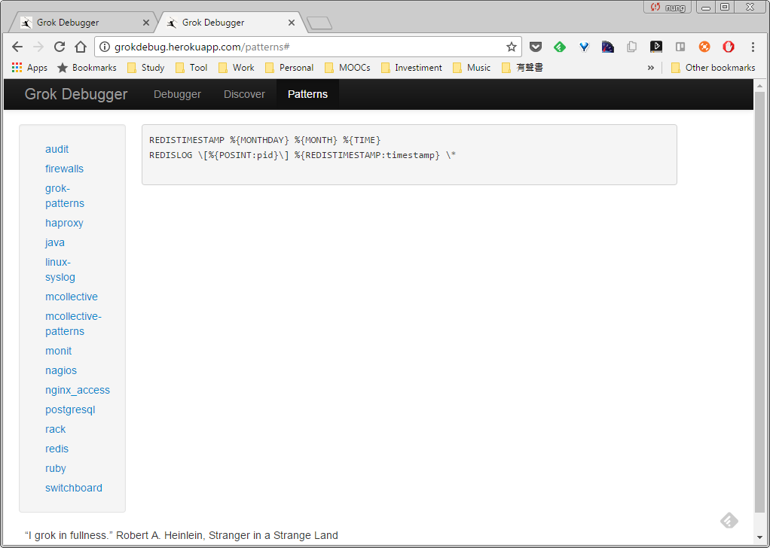
Task: Open the browser home page icon
Action: tap(81, 47)
